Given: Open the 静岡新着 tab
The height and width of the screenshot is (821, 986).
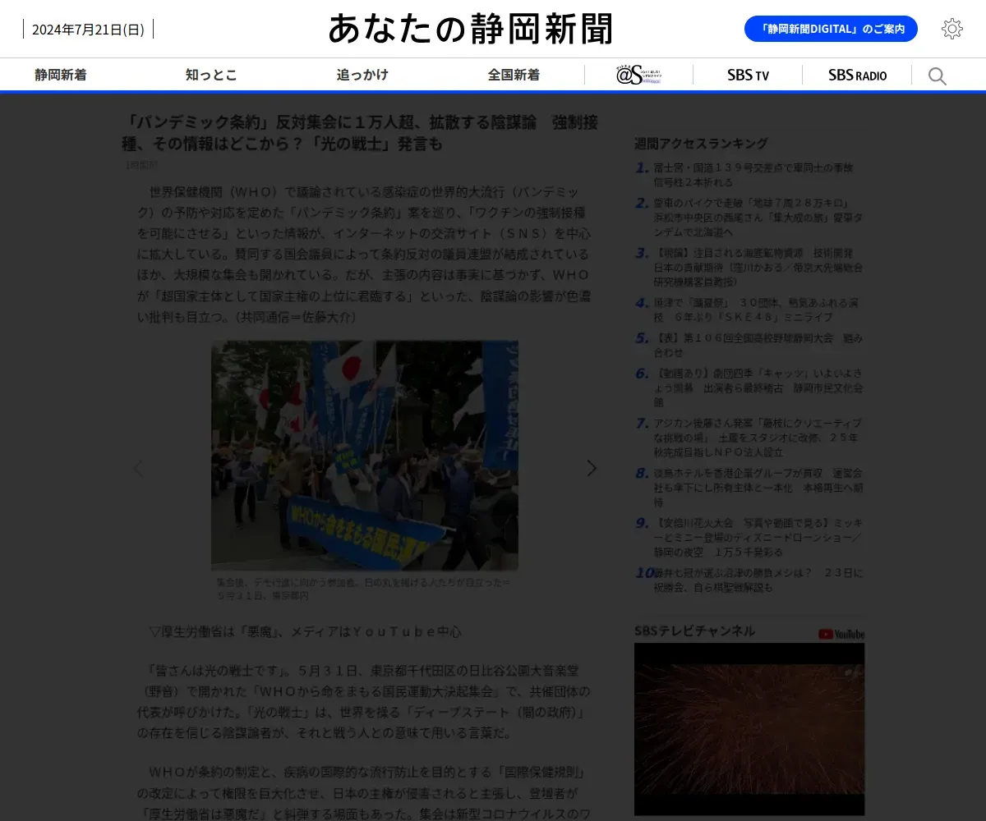Looking at the screenshot, I should [61, 75].
